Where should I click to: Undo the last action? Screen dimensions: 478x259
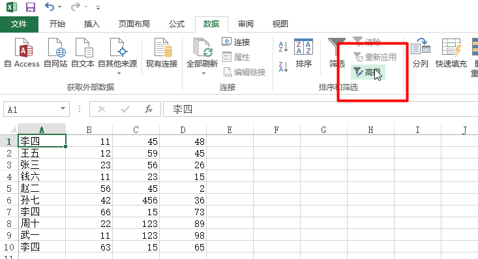tap(50, 7)
